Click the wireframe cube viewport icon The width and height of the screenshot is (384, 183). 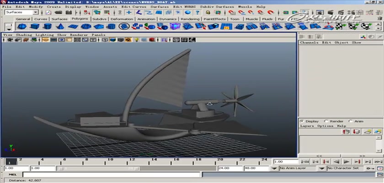(x=105, y=40)
